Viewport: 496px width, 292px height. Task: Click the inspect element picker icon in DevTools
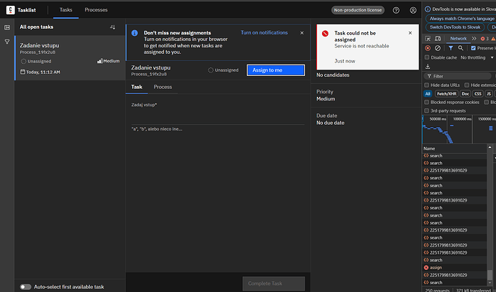click(428, 39)
